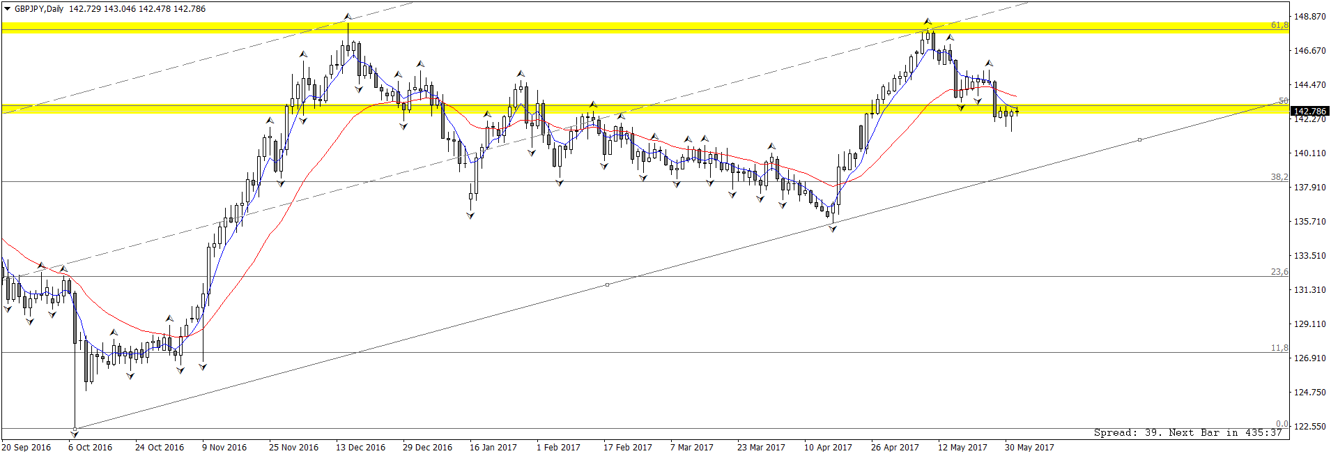Click the 6 Oct 2016 date label

tap(91, 448)
